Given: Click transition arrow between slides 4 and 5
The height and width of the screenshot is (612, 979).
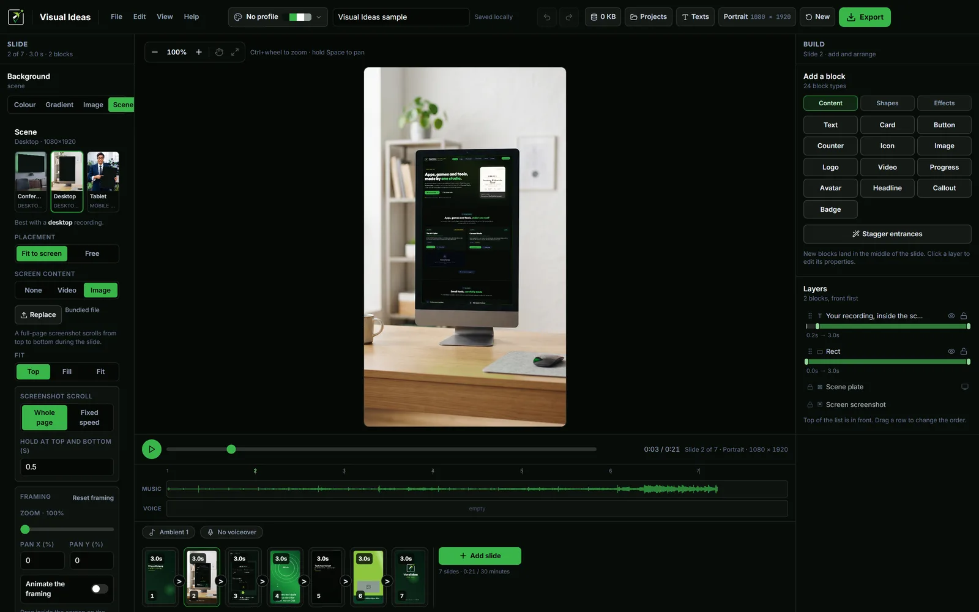Looking at the screenshot, I should (304, 581).
